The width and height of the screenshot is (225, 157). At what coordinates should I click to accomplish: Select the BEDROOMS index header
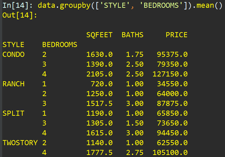tap(60, 45)
